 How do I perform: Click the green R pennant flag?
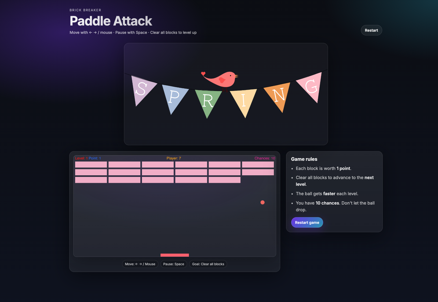click(208, 101)
